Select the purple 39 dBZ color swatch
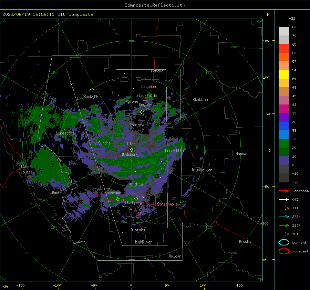Screen dimensions: 310x290 pyautogui.click(x=284, y=117)
